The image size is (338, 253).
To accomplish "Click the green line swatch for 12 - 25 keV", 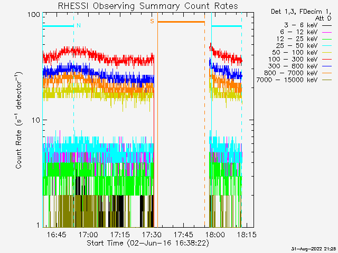I will 327,39.
